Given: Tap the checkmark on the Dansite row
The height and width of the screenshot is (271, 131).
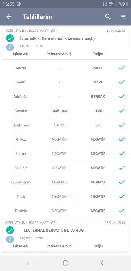Looking at the screenshot, I should (x=122, y=111).
